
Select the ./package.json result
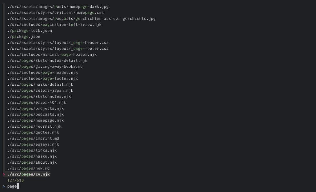(24, 37)
